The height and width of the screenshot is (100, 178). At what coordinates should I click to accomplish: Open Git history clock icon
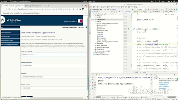[166, 9]
